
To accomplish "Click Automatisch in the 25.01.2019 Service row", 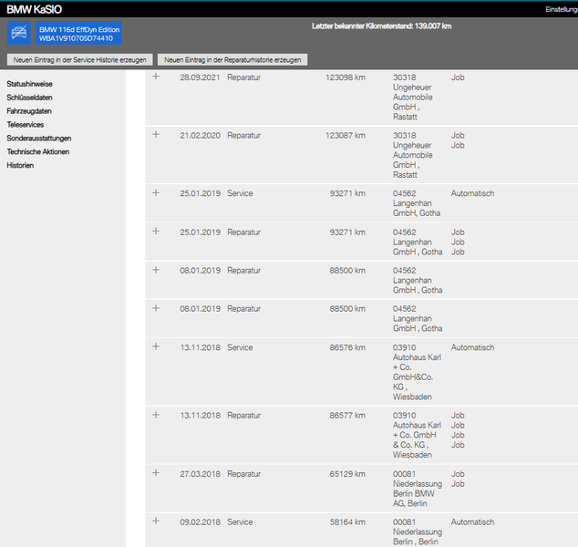I will point(472,193).
